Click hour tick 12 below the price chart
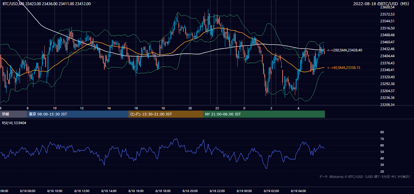The height and width of the screenshot is (194, 414). [x=82, y=108]
